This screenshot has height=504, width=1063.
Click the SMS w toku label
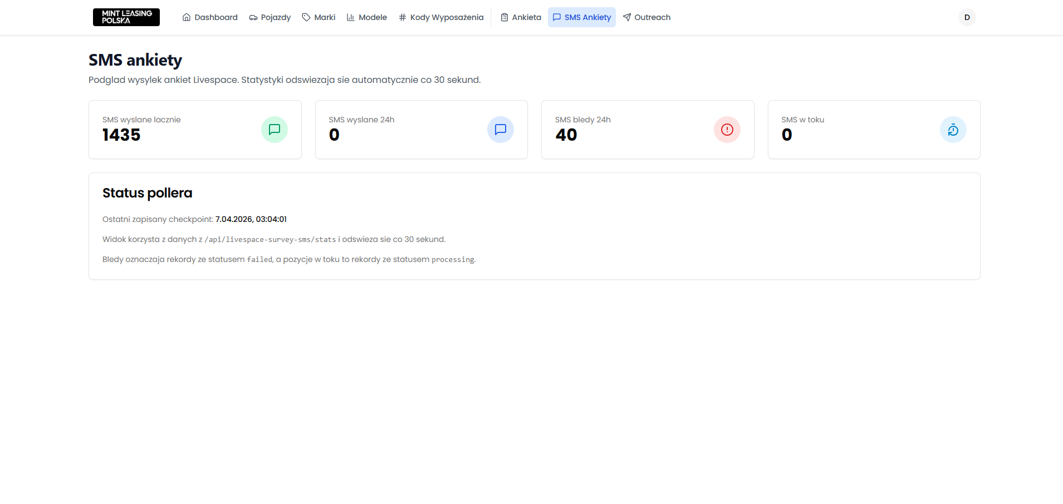(x=802, y=120)
